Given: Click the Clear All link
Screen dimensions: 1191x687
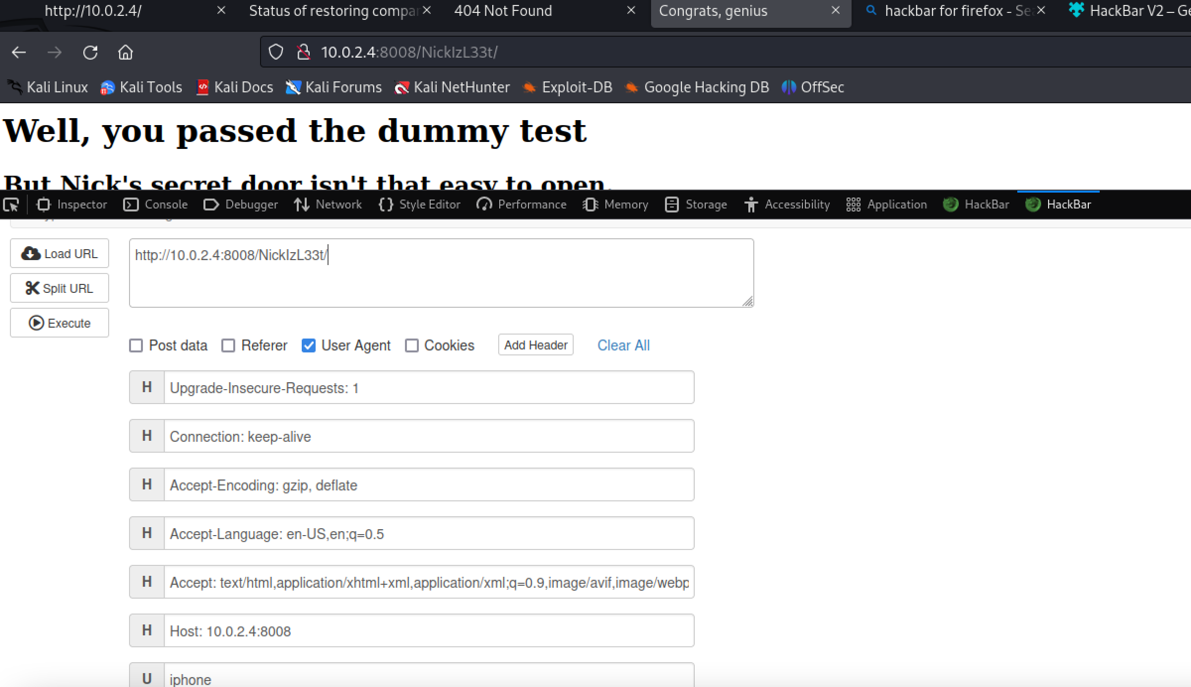Looking at the screenshot, I should pos(623,345).
